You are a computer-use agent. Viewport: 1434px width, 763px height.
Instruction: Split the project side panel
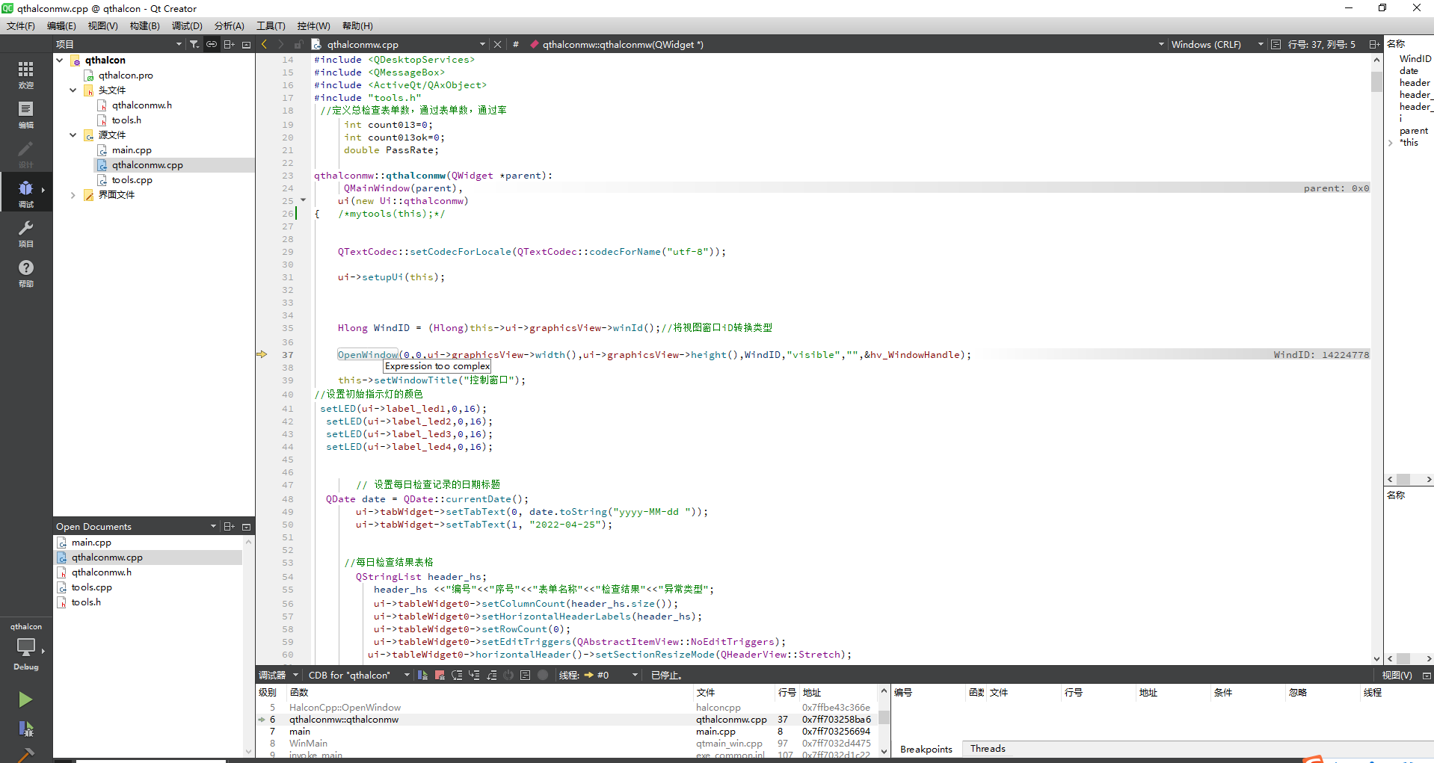229,44
